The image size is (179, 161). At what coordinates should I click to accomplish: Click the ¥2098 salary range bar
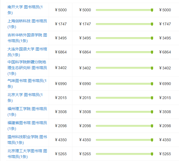(x=124, y=126)
